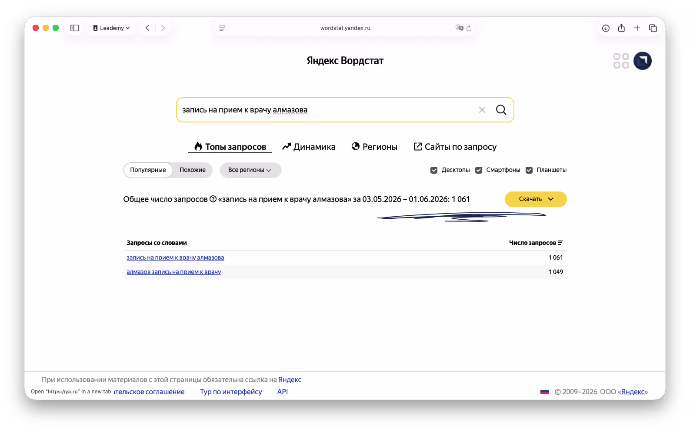Open Сайты по запросу tab

455,147
